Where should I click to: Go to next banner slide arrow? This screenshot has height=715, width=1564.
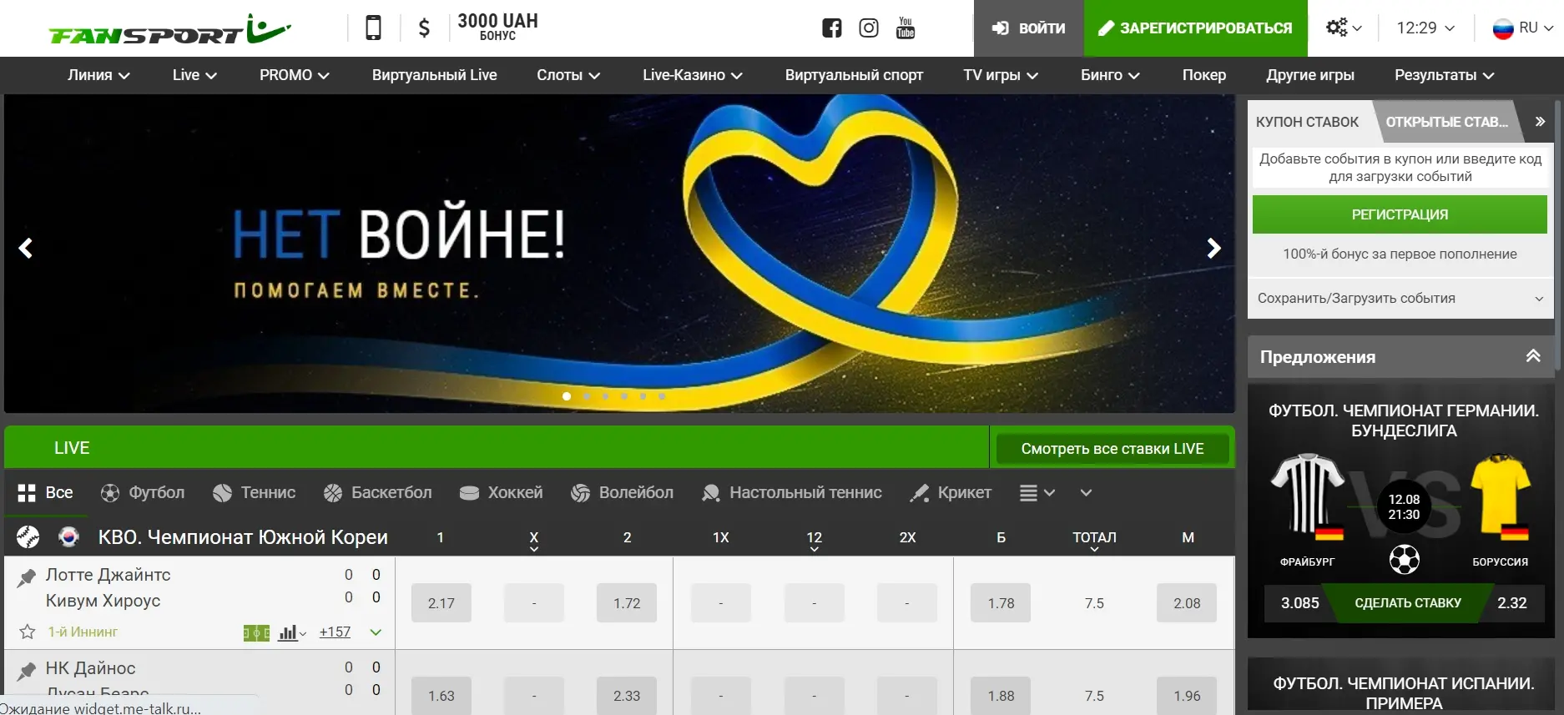pyautogui.click(x=1213, y=249)
